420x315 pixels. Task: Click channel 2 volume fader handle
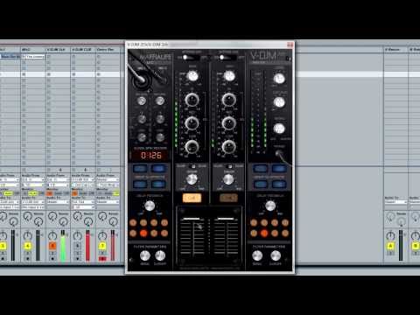(226, 219)
